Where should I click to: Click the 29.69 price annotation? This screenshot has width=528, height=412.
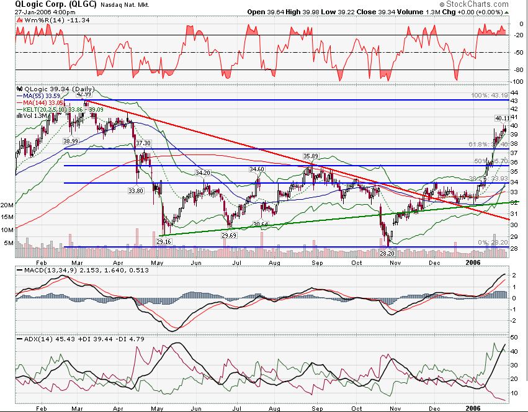(x=229, y=236)
